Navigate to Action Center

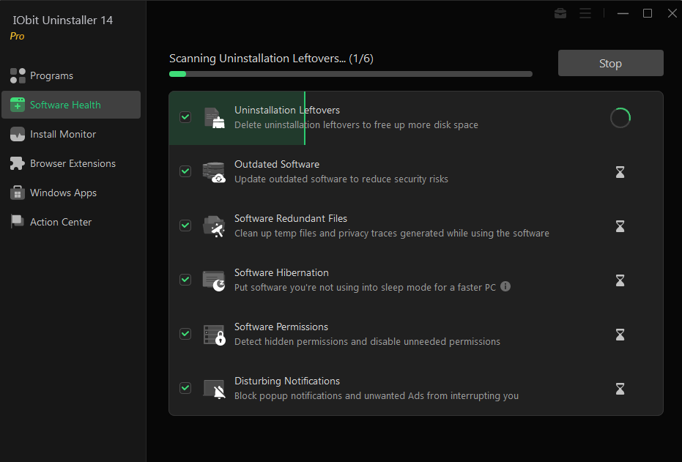[71, 222]
